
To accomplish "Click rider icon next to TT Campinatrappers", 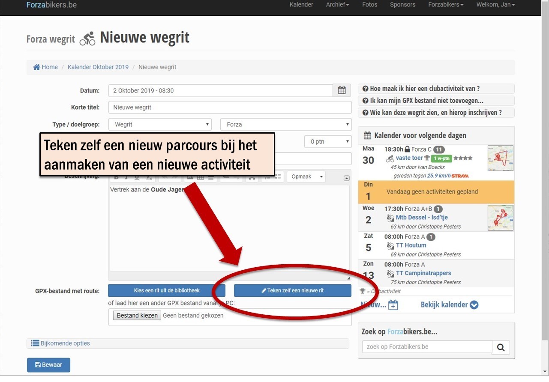I will 390,274.
